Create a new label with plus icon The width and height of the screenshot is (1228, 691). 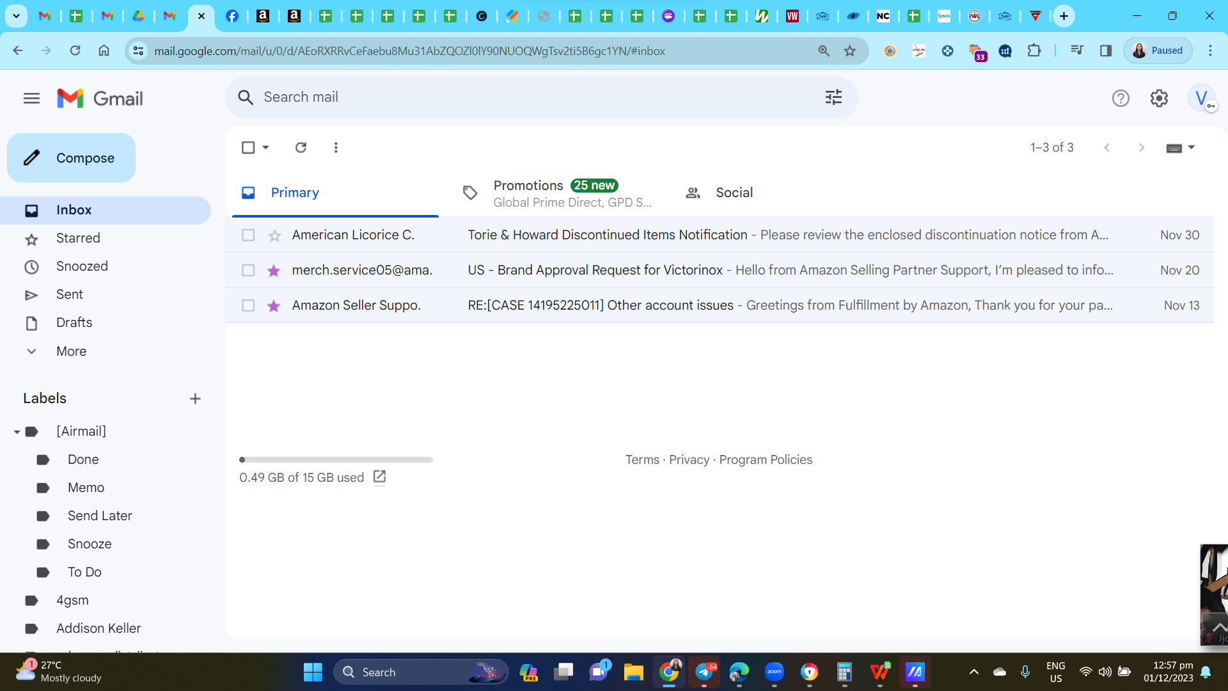click(x=195, y=399)
